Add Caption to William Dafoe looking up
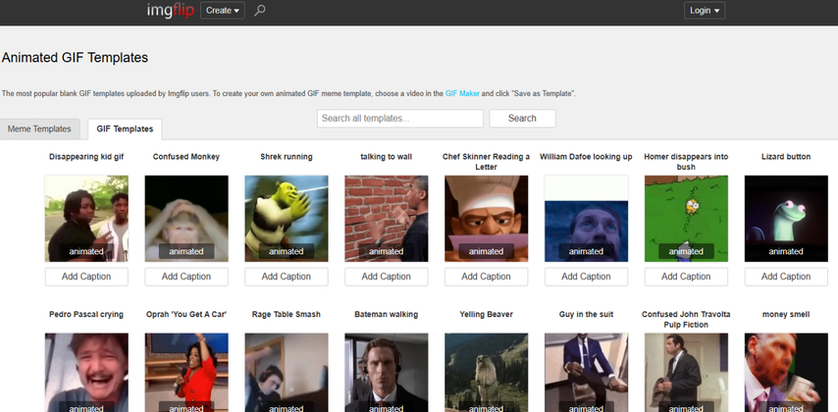 click(x=586, y=277)
